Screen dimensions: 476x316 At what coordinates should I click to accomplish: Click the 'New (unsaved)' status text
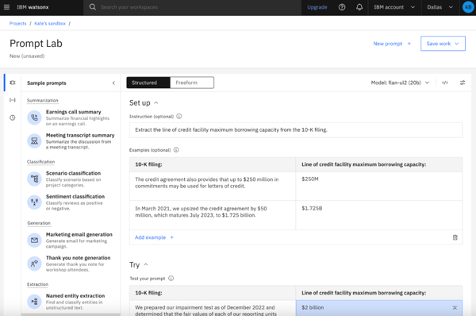pyautogui.click(x=27, y=56)
